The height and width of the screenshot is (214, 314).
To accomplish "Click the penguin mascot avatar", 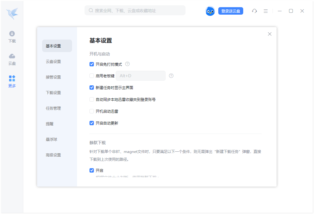I will 210,11.
